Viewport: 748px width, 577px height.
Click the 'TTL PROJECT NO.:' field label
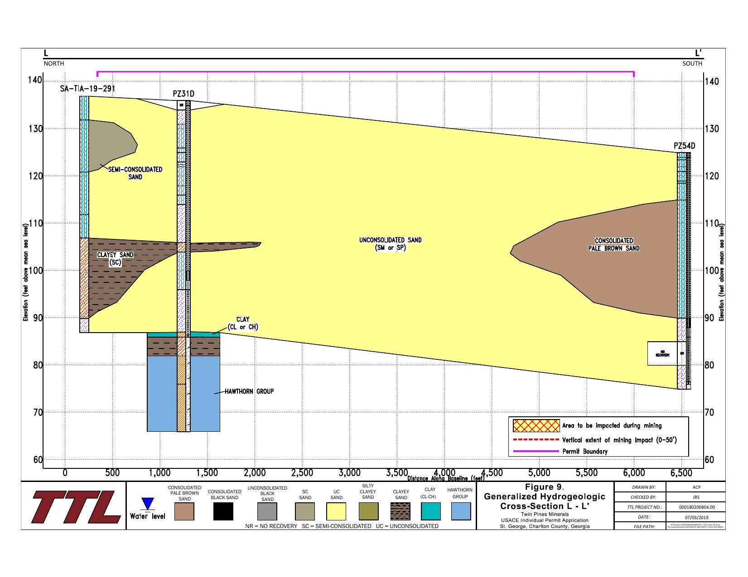point(644,507)
